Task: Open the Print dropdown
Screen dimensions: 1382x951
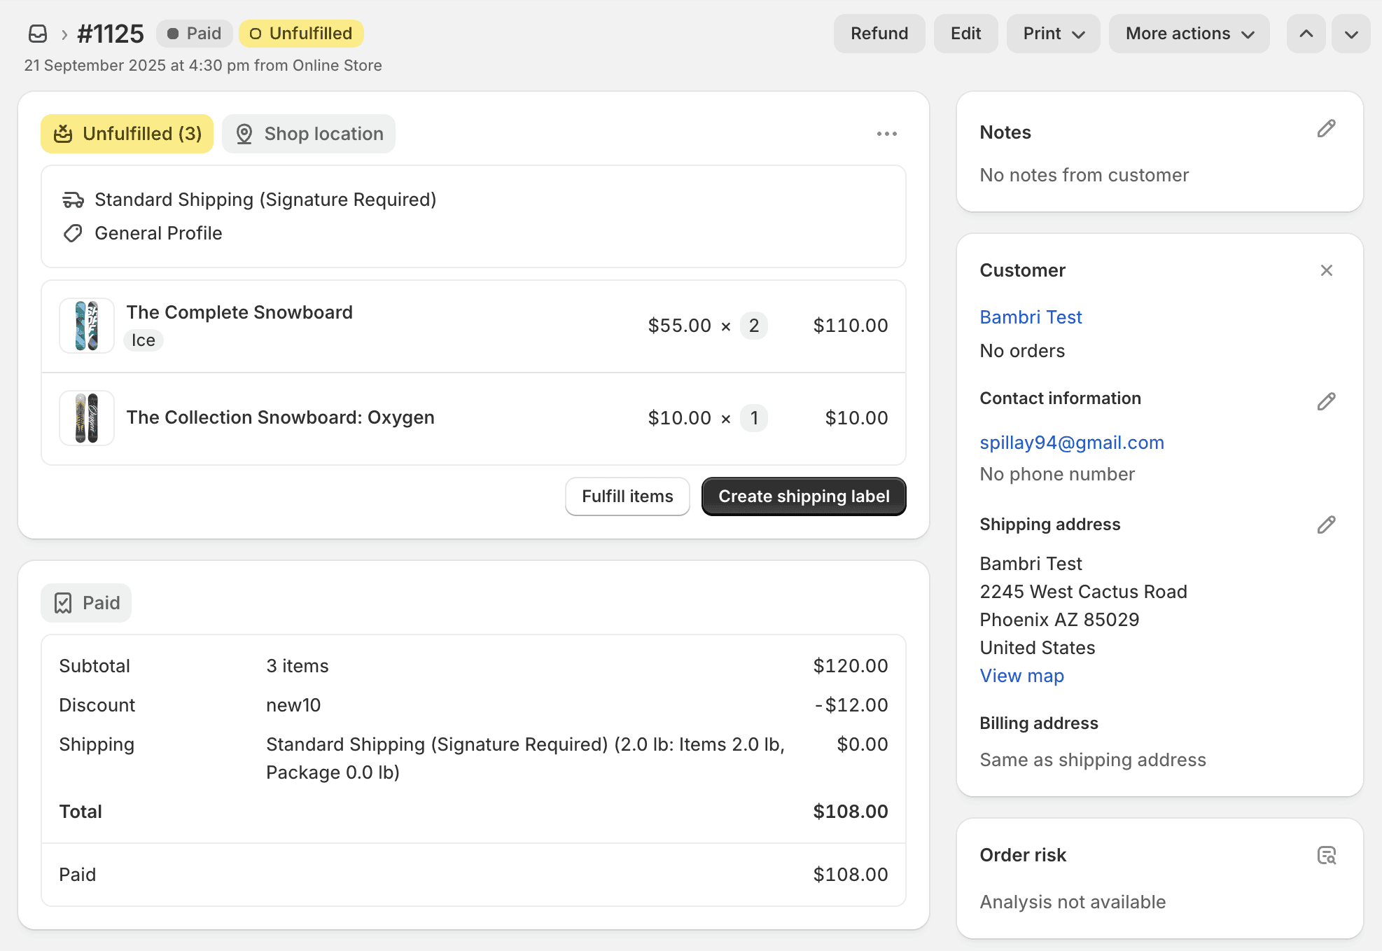Action: 1053,34
